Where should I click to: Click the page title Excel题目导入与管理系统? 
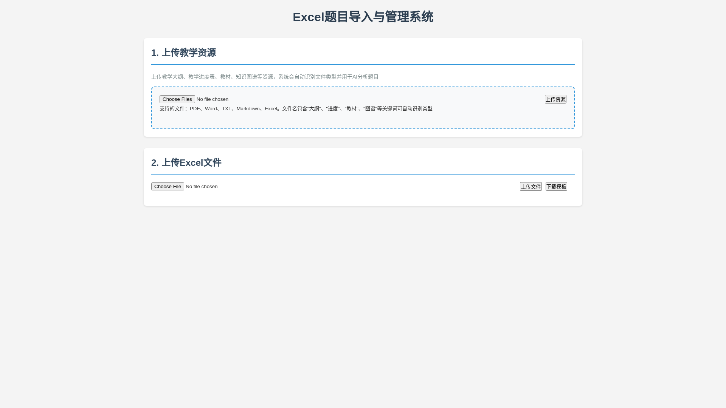tap(363, 17)
